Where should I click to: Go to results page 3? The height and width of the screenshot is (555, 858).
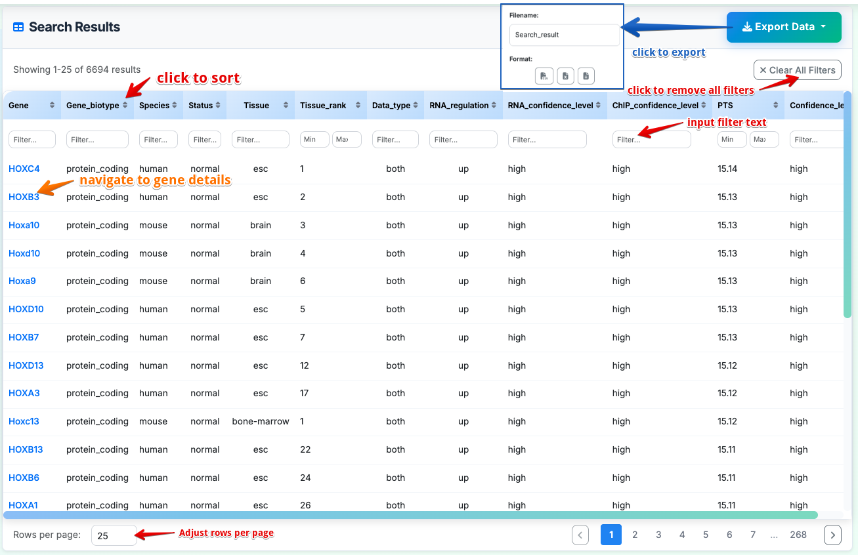(658, 535)
